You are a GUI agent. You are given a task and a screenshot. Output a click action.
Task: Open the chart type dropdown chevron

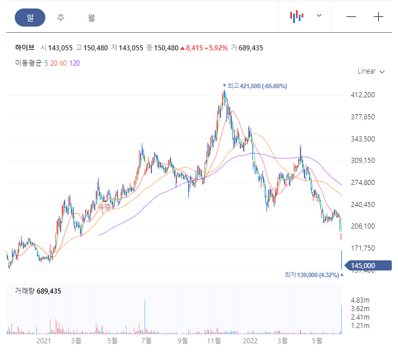point(319,15)
